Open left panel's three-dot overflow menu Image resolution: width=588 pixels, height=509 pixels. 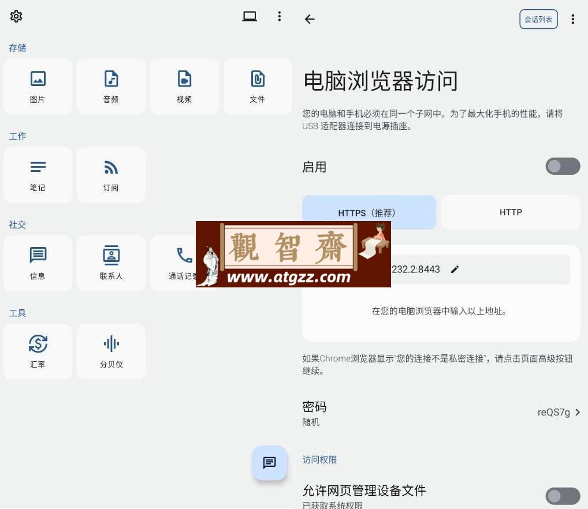click(x=280, y=16)
